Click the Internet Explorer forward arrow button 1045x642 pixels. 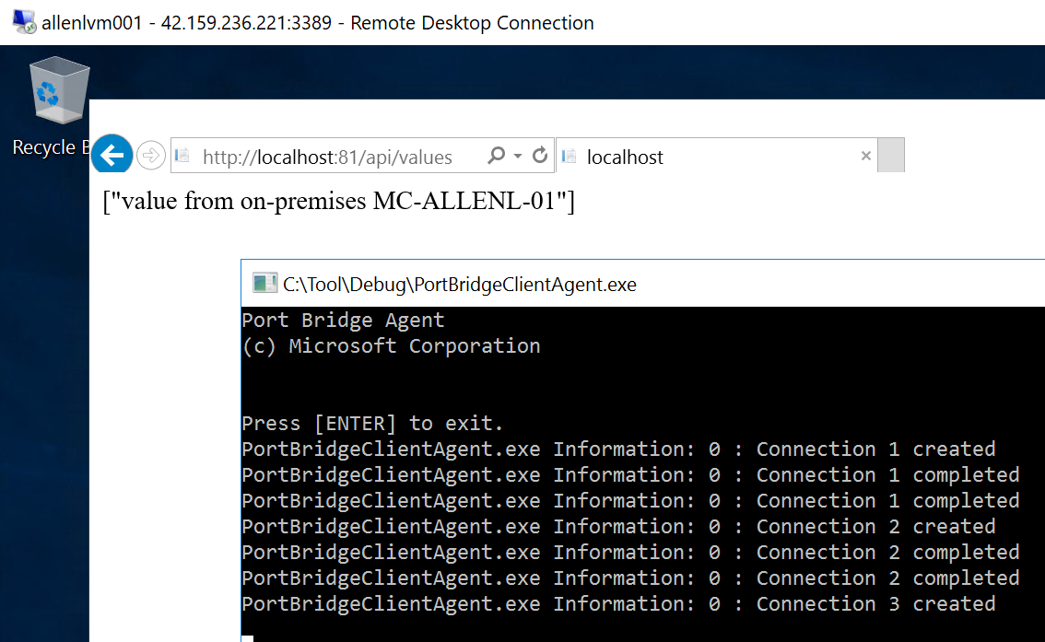150,156
